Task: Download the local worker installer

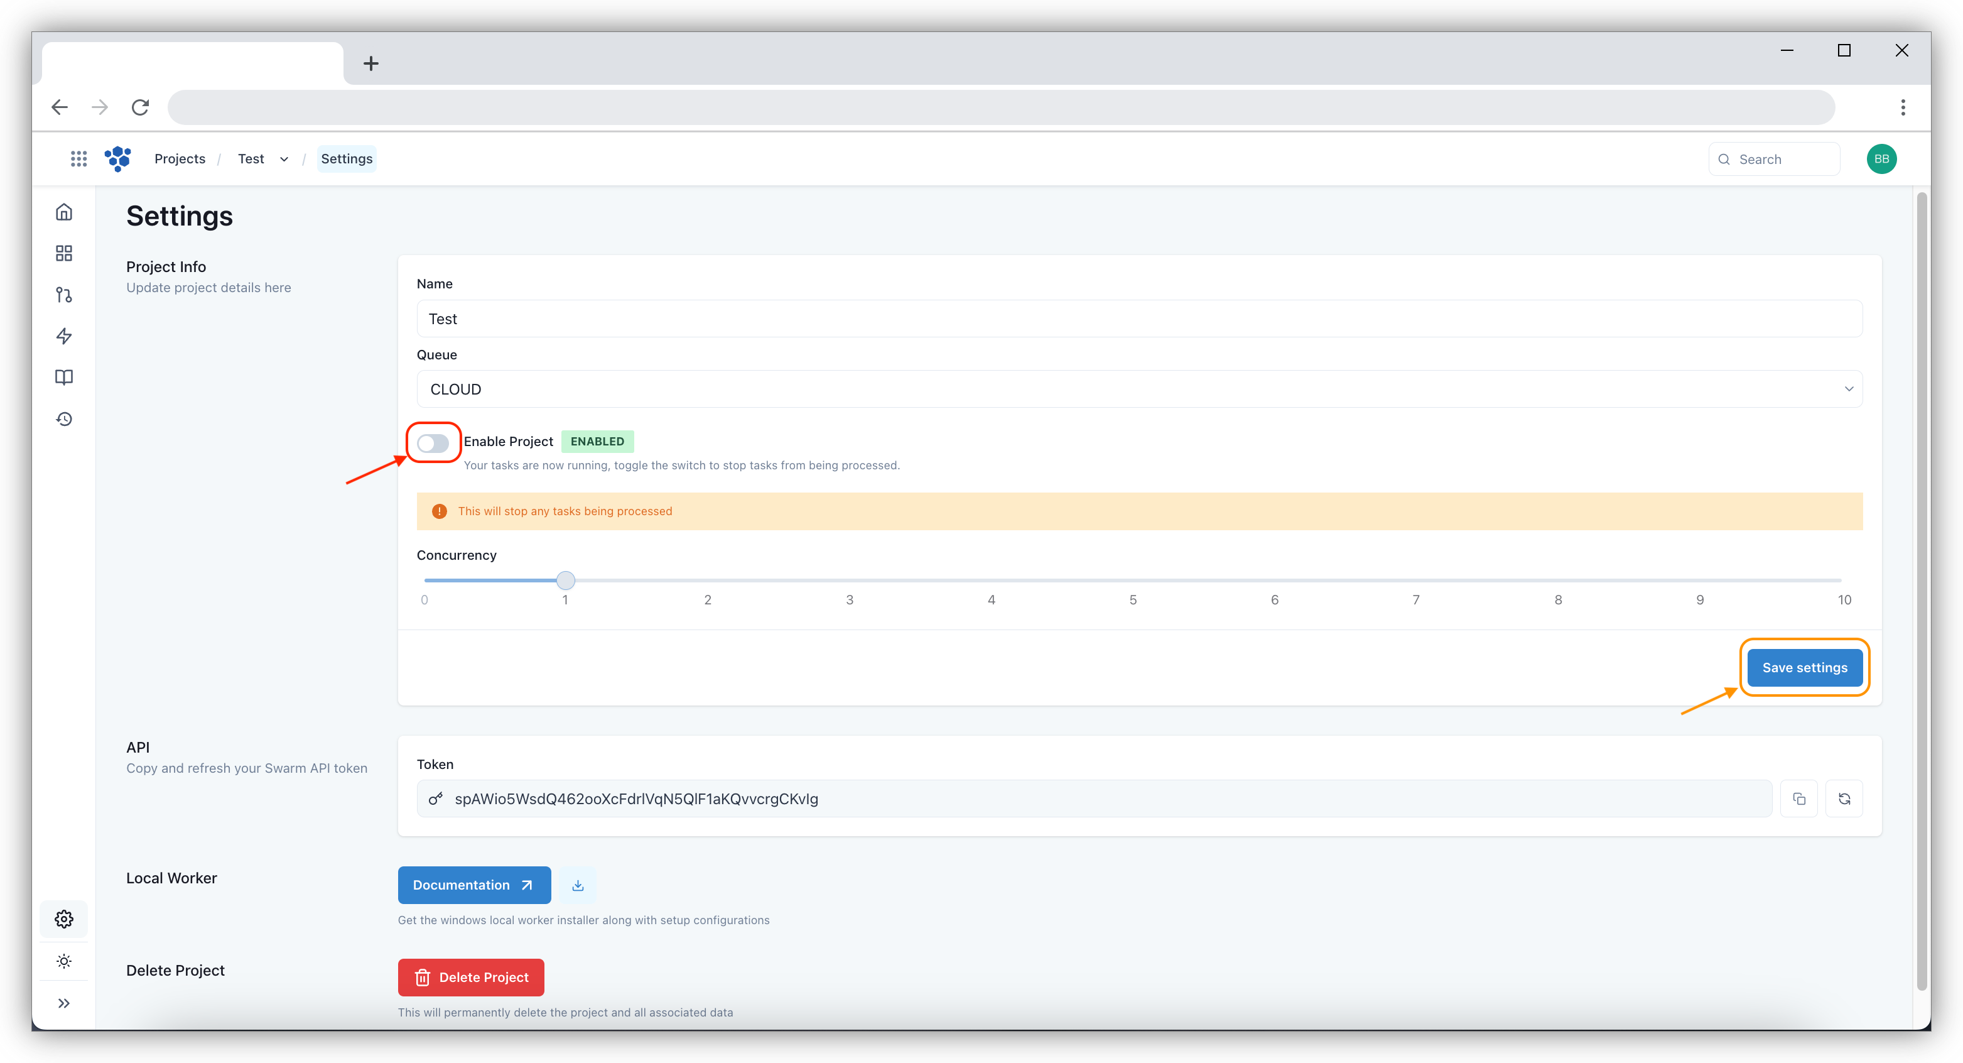Action: click(x=578, y=885)
